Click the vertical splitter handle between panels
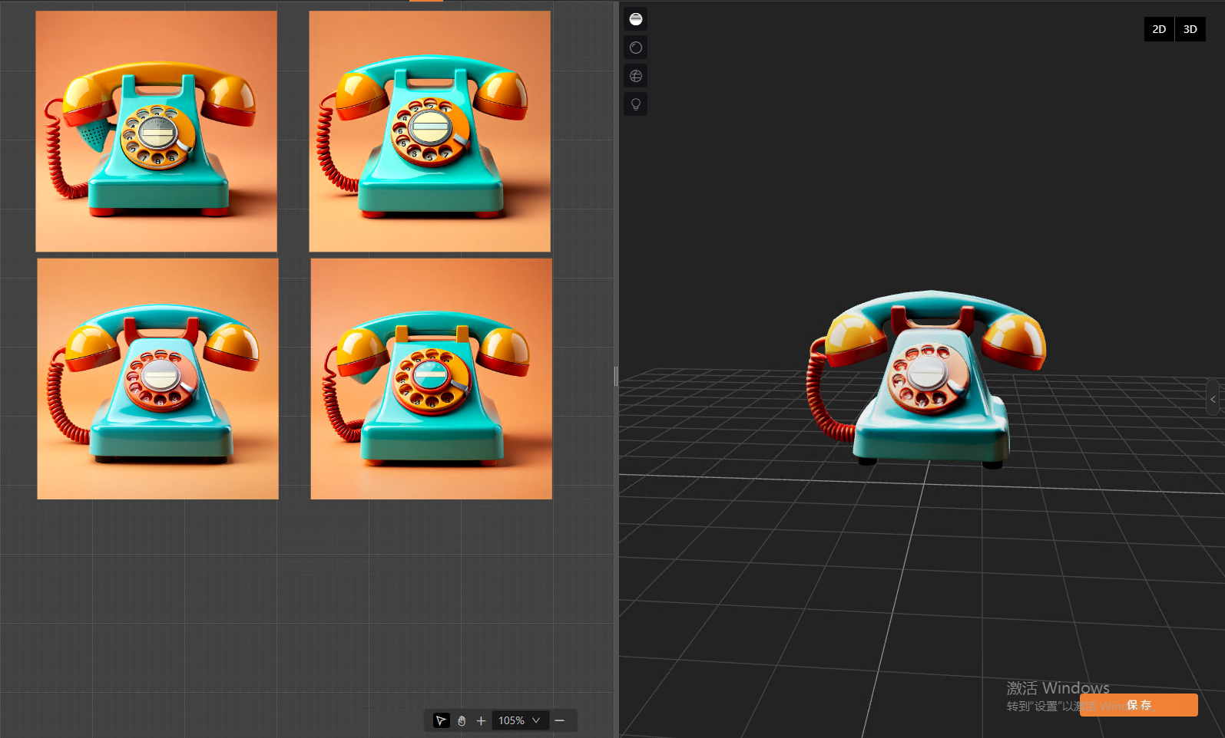This screenshot has height=738, width=1225. click(x=616, y=376)
